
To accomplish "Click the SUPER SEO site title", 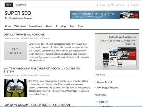I will click(x=18, y=13).
